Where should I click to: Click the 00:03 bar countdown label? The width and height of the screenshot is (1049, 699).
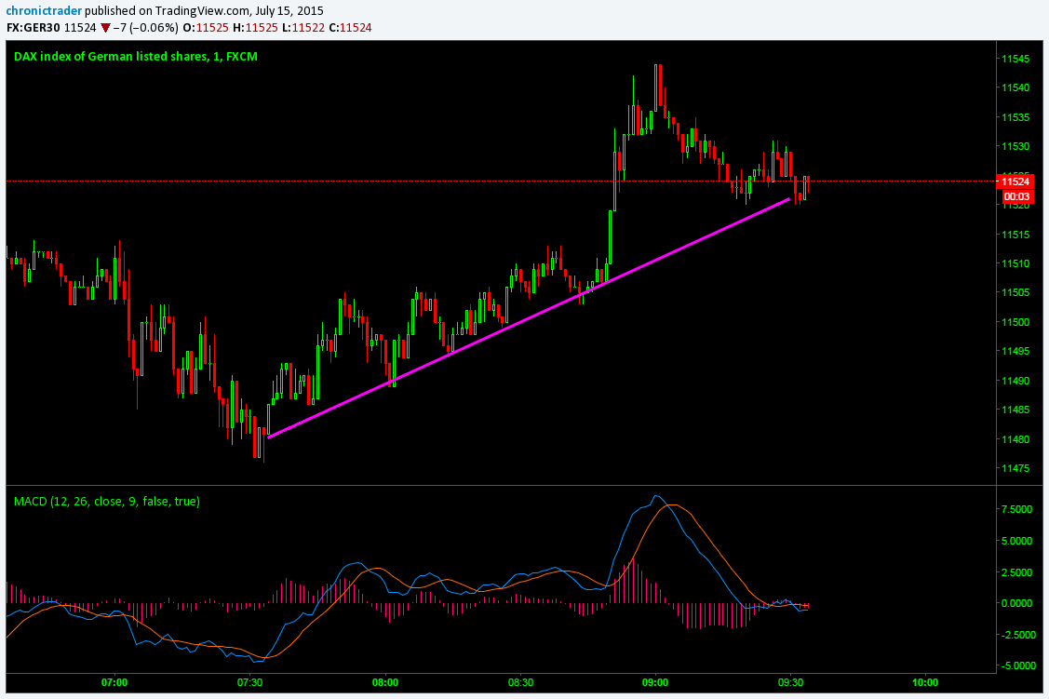(x=1014, y=196)
